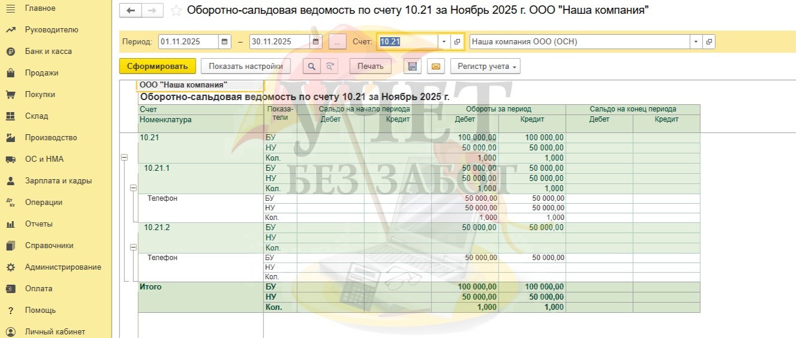Image resolution: width=796 pixels, height=338 pixels.
Task: Click the Печать button
Action: tap(370, 67)
